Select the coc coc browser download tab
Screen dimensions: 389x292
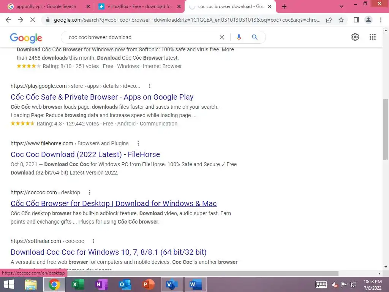point(231,6)
